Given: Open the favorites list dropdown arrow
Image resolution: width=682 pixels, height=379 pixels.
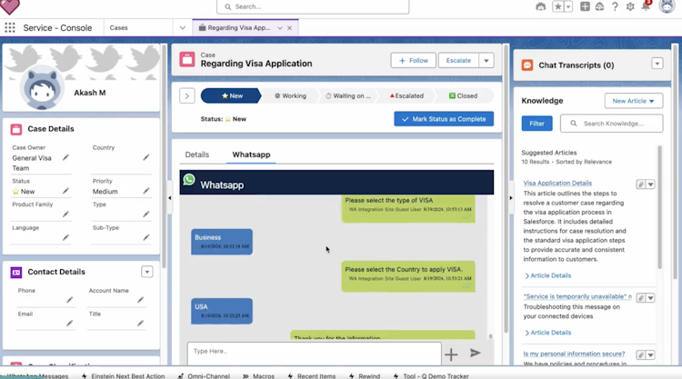Looking at the screenshot, I should [x=568, y=6].
